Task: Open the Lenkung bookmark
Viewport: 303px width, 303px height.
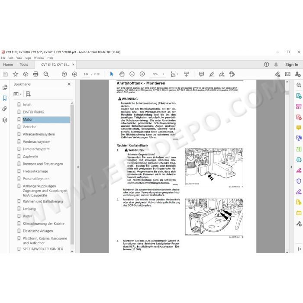Action: [x=29, y=209]
